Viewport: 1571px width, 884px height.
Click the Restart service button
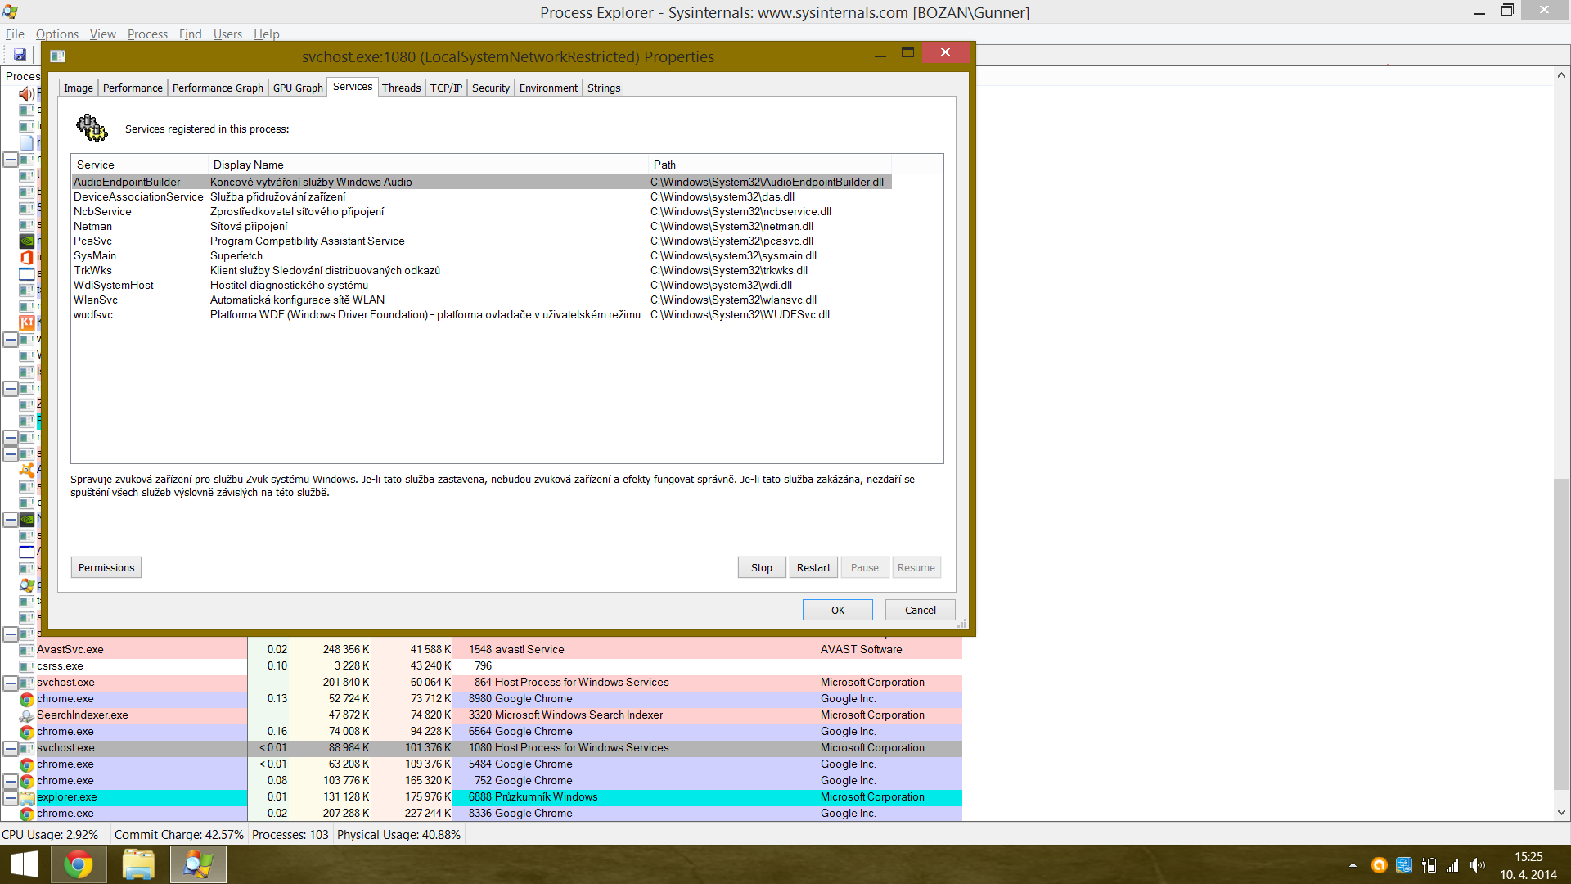tap(813, 567)
